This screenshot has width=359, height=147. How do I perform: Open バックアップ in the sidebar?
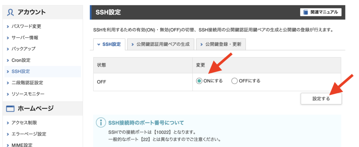click(x=23, y=49)
